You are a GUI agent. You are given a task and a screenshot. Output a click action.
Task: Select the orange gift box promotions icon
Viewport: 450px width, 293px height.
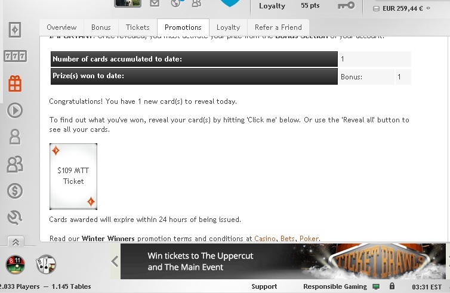[15, 84]
